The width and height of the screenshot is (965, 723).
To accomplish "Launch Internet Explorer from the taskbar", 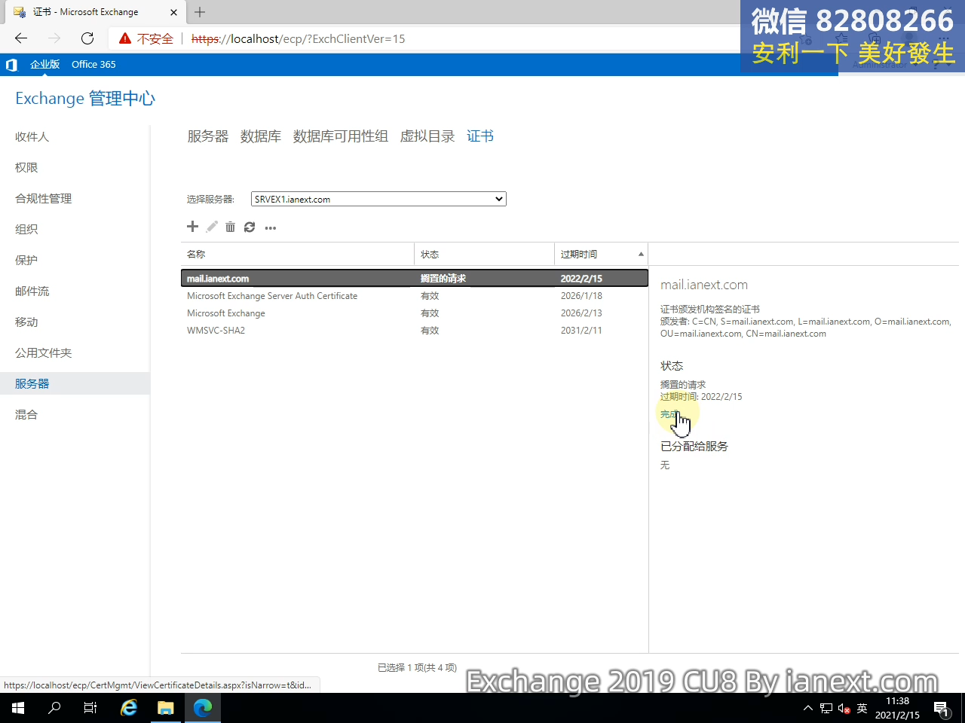I will [x=129, y=708].
